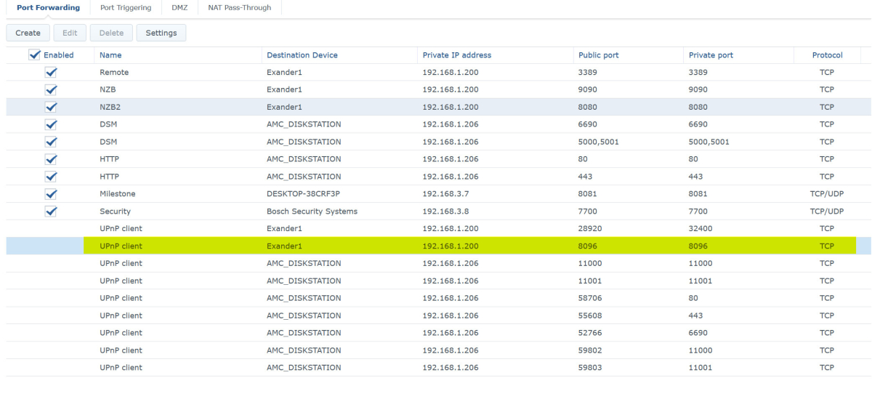Image resolution: width=872 pixels, height=415 pixels.
Task: Uncheck the Security rule checkbox
Action: click(51, 211)
